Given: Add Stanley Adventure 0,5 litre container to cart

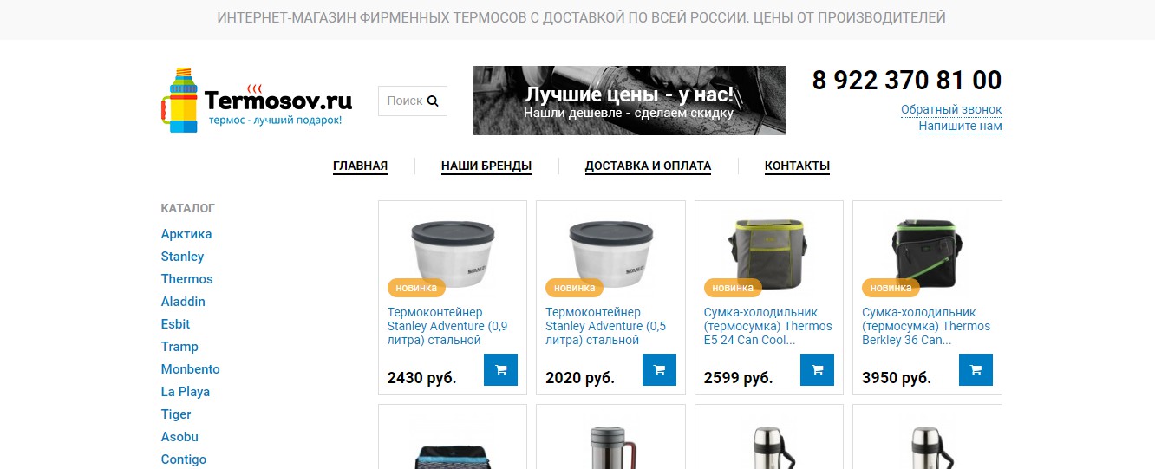Looking at the screenshot, I should tap(659, 369).
